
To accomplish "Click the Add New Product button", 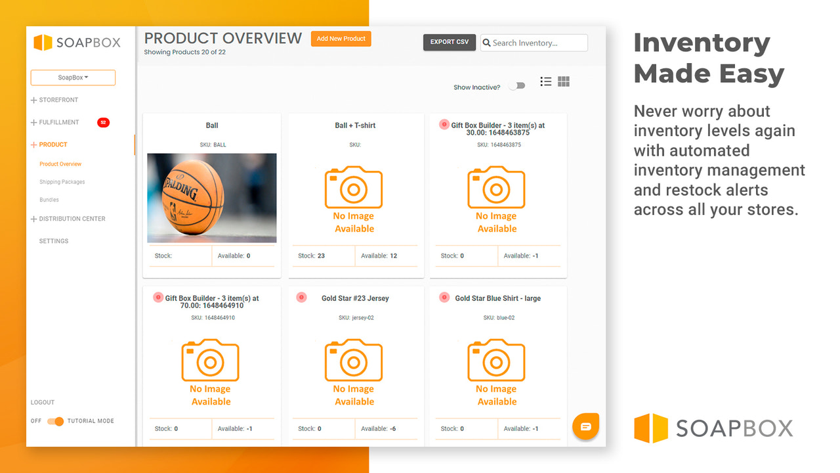I will 341,39.
